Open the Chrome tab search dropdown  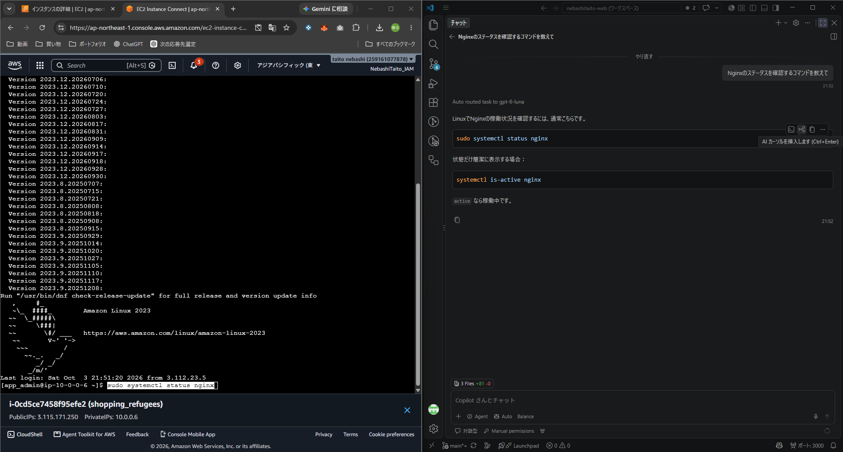pos(9,9)
